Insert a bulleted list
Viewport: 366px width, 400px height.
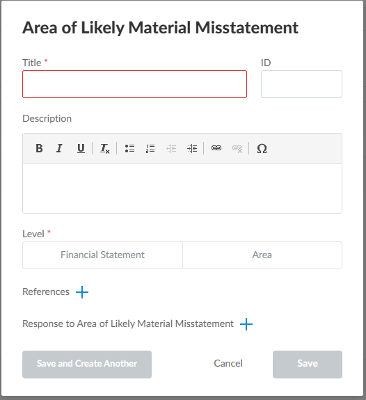point(129,148)
